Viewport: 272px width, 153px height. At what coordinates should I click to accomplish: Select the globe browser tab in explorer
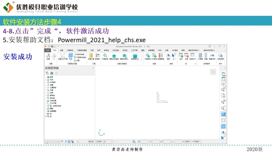pyautogui.click(x=52, y=73)
